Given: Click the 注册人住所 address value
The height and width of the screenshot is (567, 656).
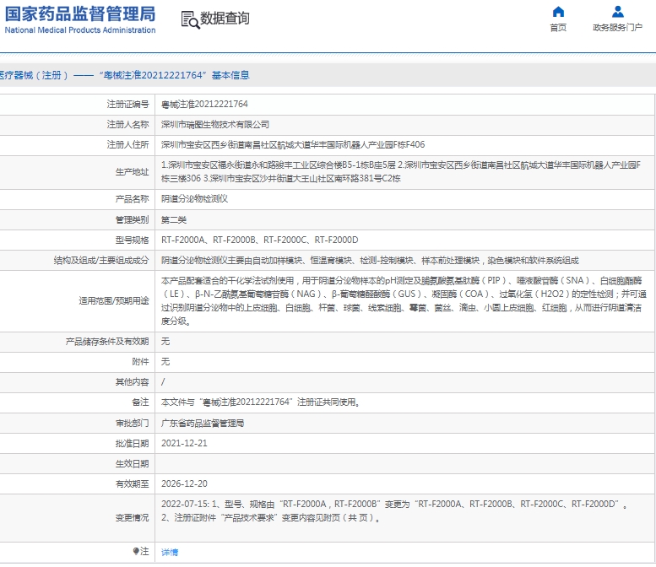Looking at the screenshot, I should pyautogui.click(x=293, y=144).
